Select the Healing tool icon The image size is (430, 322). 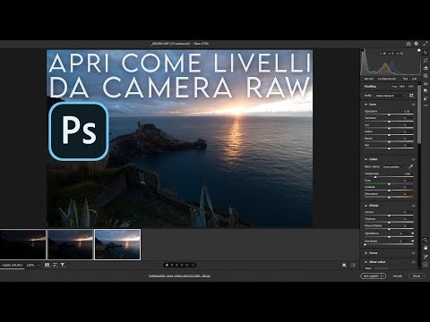426,68
